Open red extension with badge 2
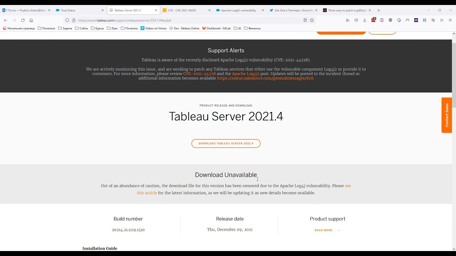 (x=373, y=20)
